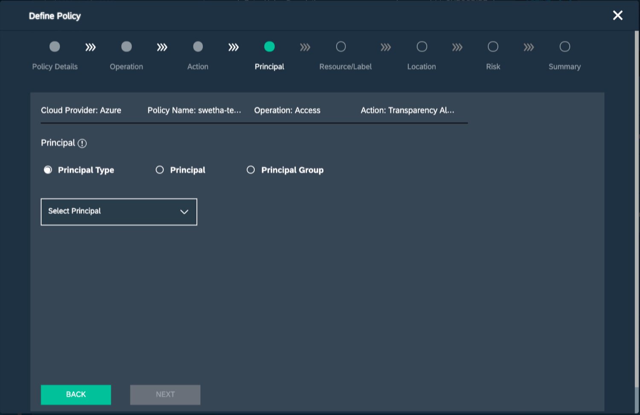Click the Action step circle icon
The height and width of the screenshot is (415, 640).
click(198, 46)
